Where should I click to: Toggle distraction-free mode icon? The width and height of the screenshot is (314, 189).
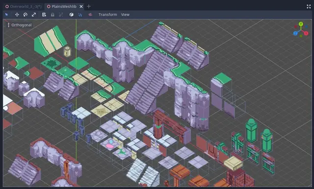click(x=309, y=6)
